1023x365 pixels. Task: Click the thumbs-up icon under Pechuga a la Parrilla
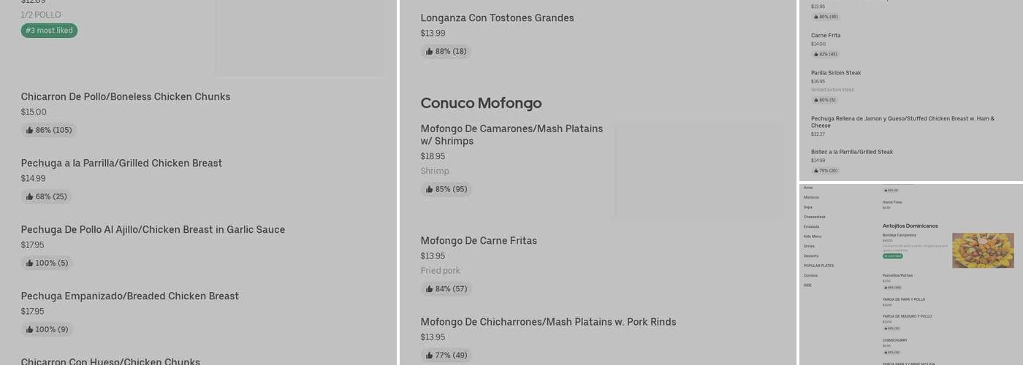pos(30,197)
